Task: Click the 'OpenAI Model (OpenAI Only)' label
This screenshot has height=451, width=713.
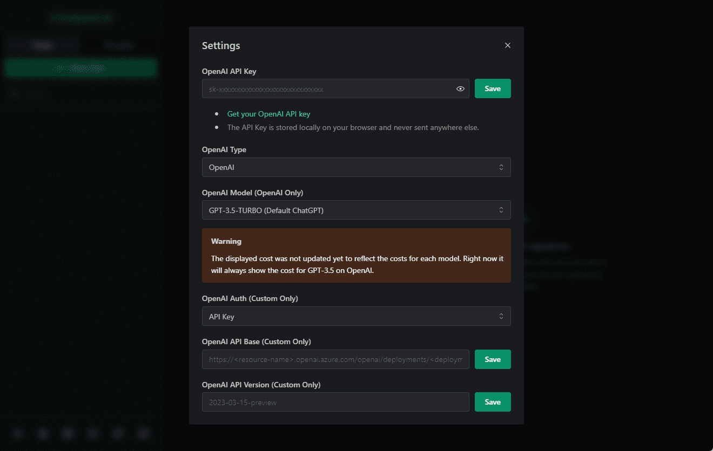Action: click(252, 193)
